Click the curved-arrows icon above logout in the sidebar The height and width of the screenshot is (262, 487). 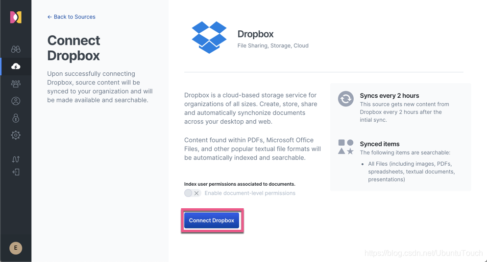click(x=16, y=159)
